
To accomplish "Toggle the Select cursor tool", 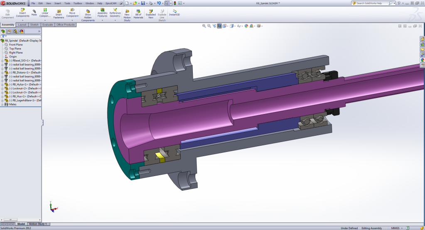I will tap(167, 3).
